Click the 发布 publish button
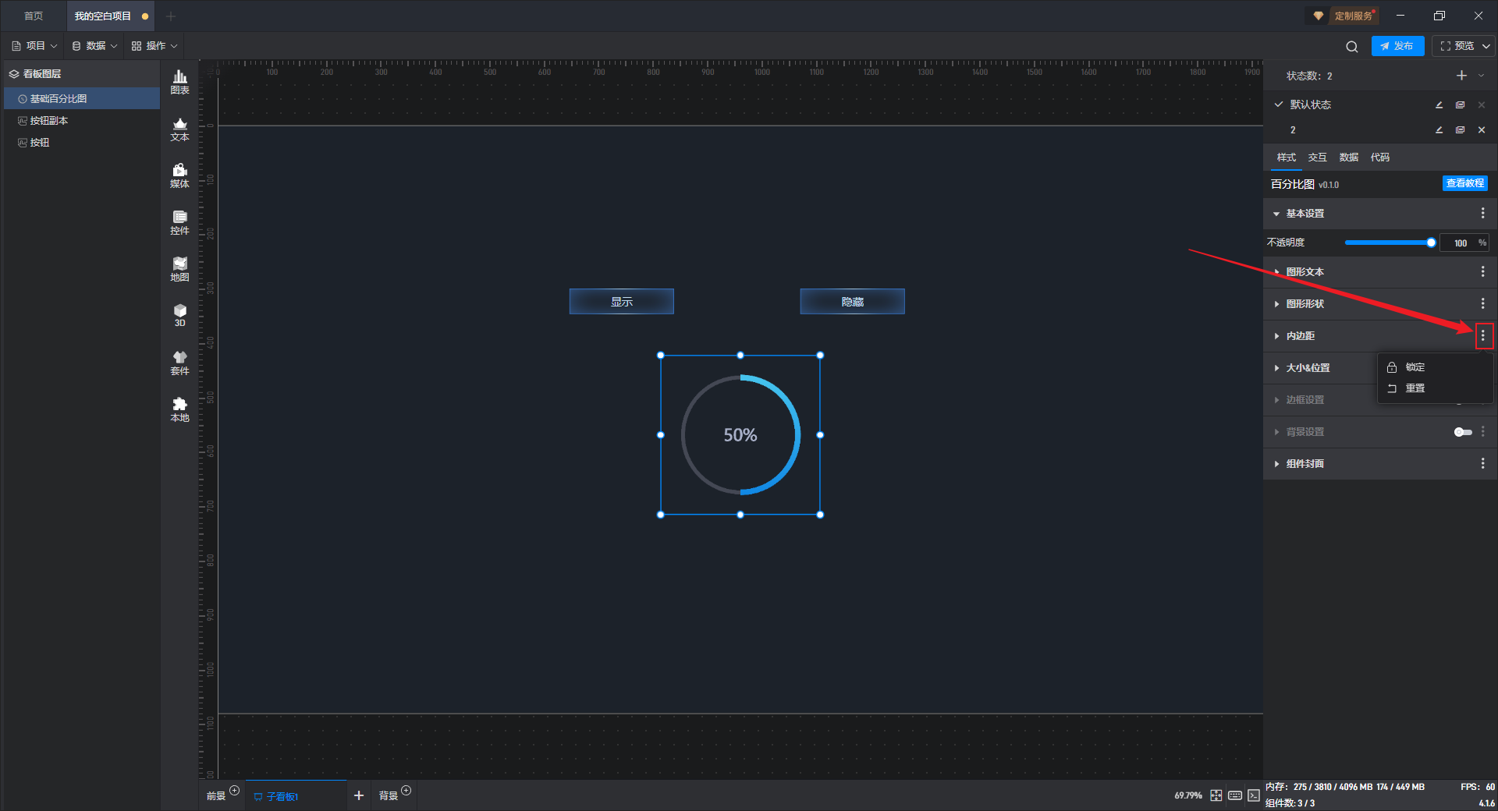Viewport: 1498px width, 811px height. point(1397,46)
